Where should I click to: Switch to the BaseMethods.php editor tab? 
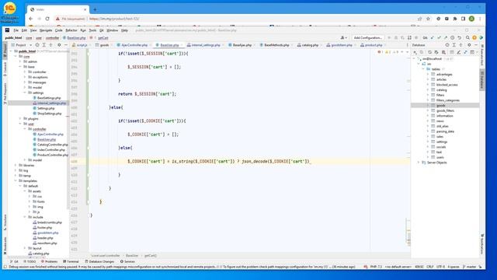click(276, 45)
